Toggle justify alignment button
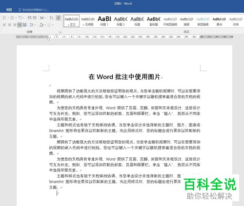The image size is (244, 206). click(x=20, y=25)
